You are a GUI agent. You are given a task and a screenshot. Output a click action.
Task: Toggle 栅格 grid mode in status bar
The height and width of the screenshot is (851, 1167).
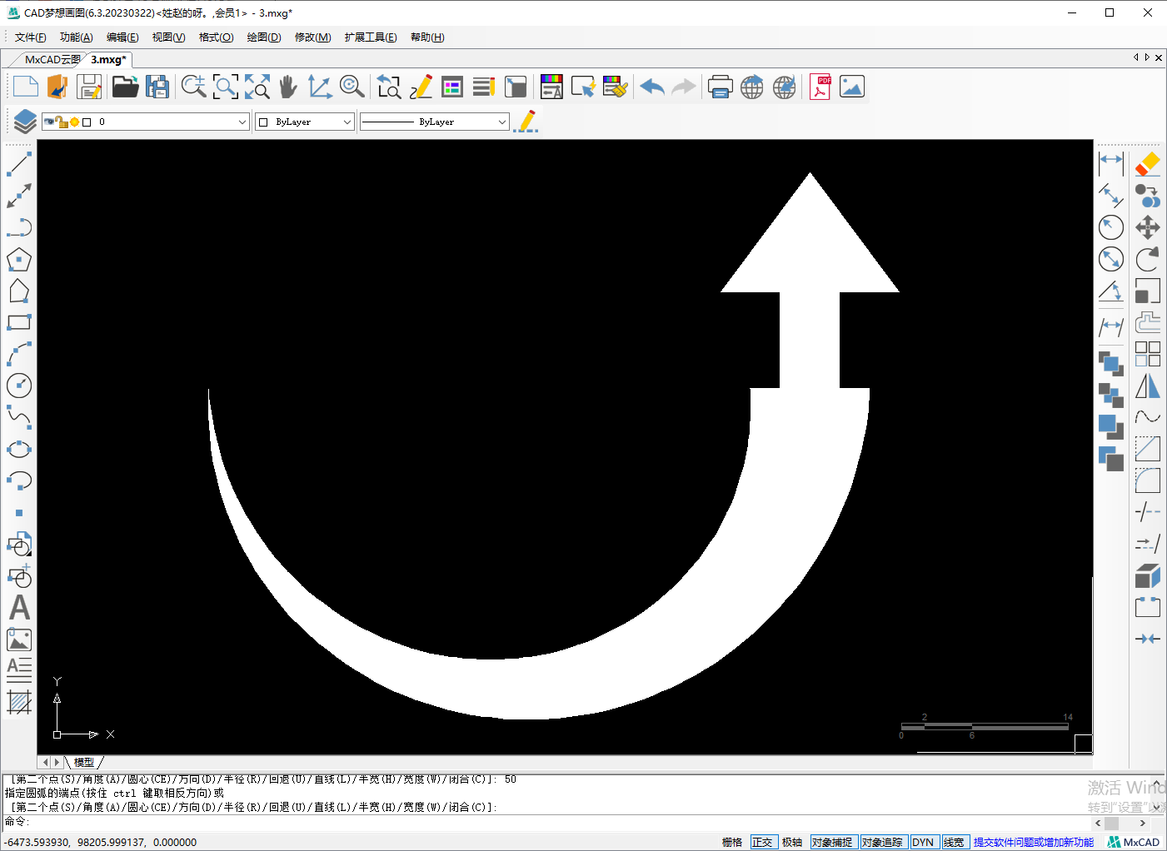pyautogui.click(x=731, y=842)
